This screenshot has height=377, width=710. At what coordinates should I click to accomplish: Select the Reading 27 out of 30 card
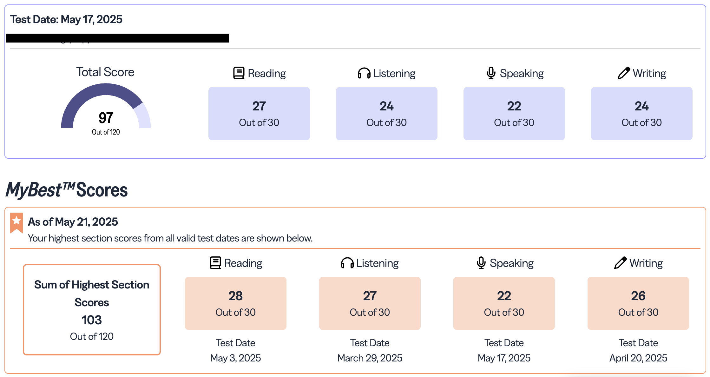[259, 114]
